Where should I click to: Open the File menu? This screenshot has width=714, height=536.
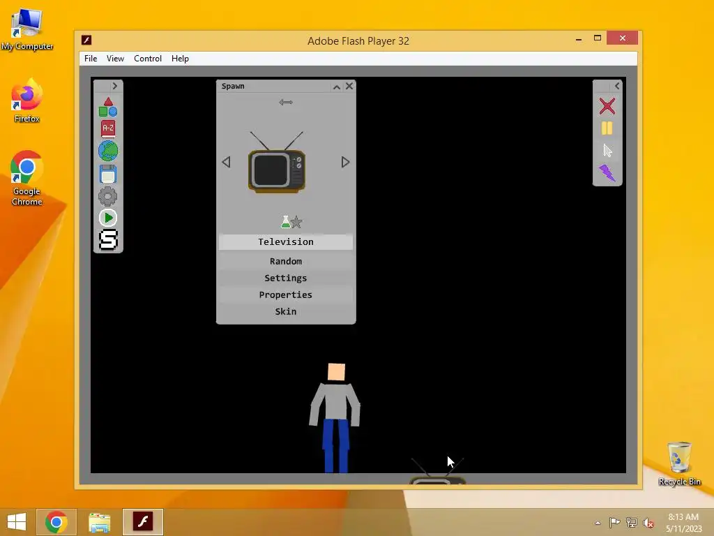click(91, 59)
